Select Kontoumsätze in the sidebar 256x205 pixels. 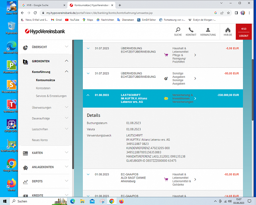coord(45,80)
